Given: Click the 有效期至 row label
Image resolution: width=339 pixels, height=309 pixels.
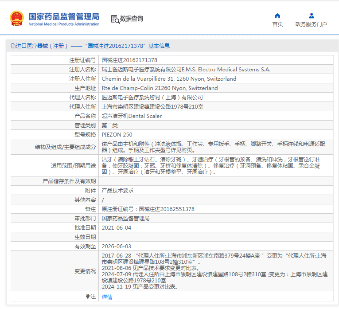Looking at the screenshot, I should point(85,246).
